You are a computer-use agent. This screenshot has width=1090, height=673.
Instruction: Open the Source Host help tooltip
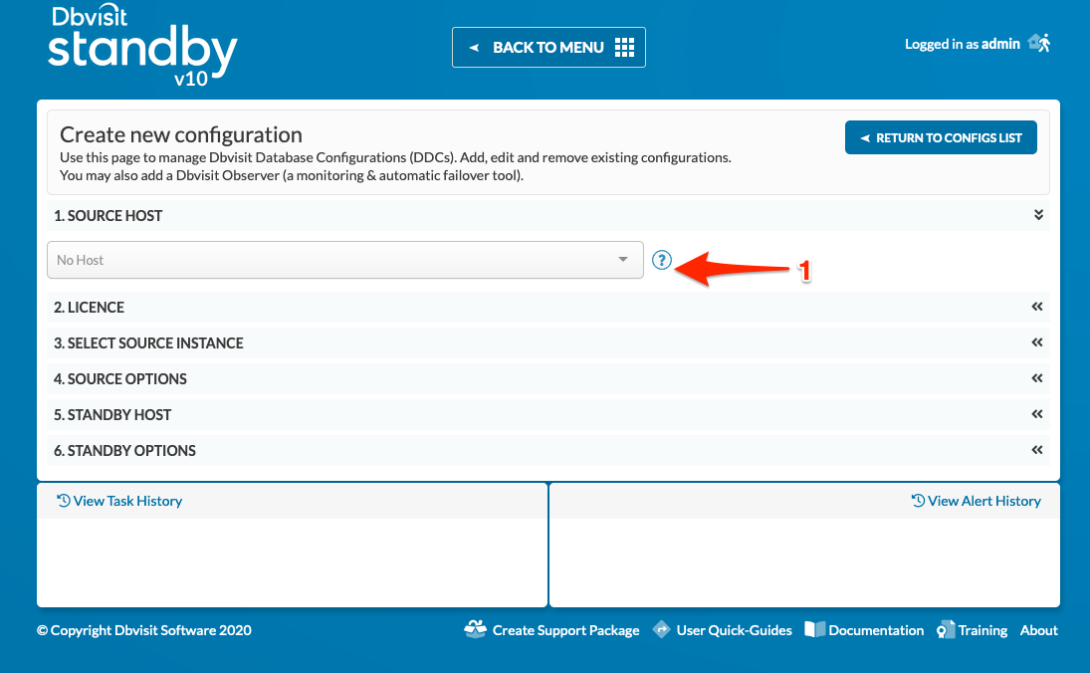click(662, 260)
